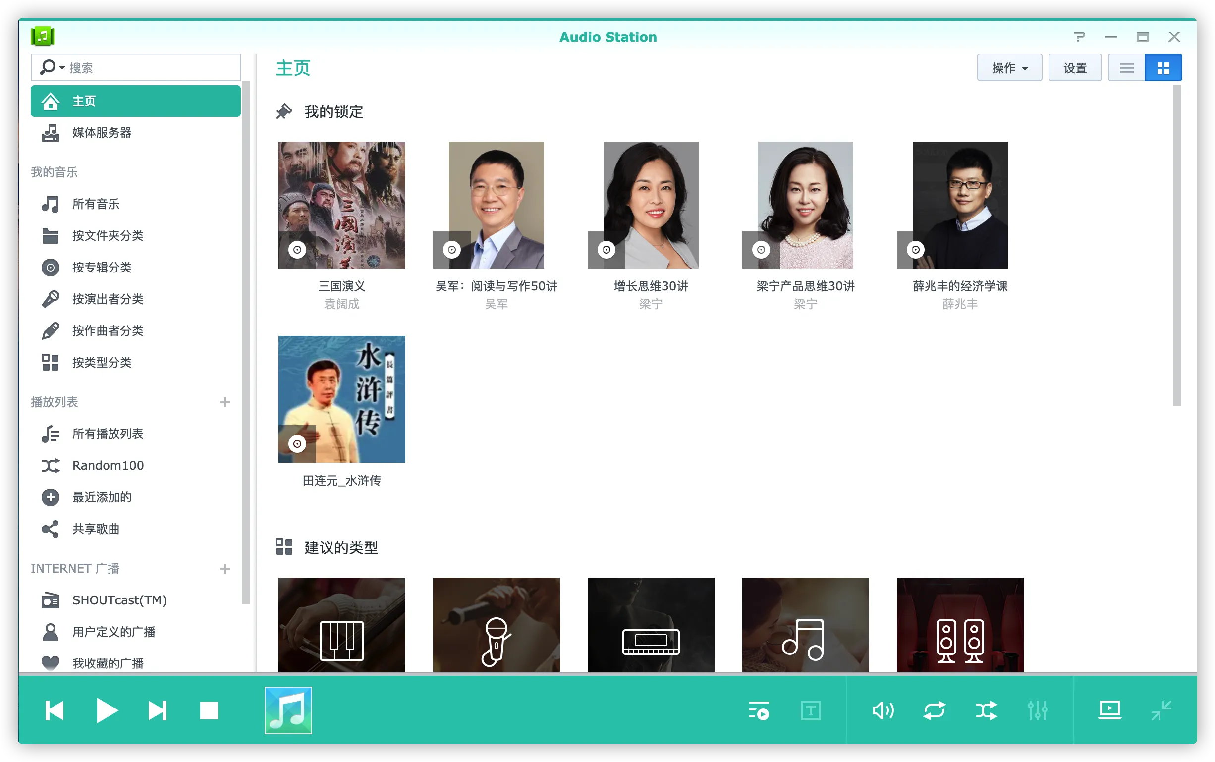Click the Audio Station app logo

click(x=43, y=36)
